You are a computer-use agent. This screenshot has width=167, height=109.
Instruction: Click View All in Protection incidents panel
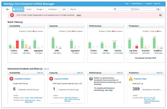[x=159, y=73]
